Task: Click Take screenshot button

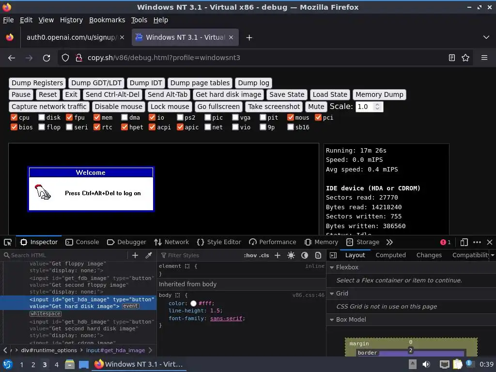Action: [x=274, y=107]
